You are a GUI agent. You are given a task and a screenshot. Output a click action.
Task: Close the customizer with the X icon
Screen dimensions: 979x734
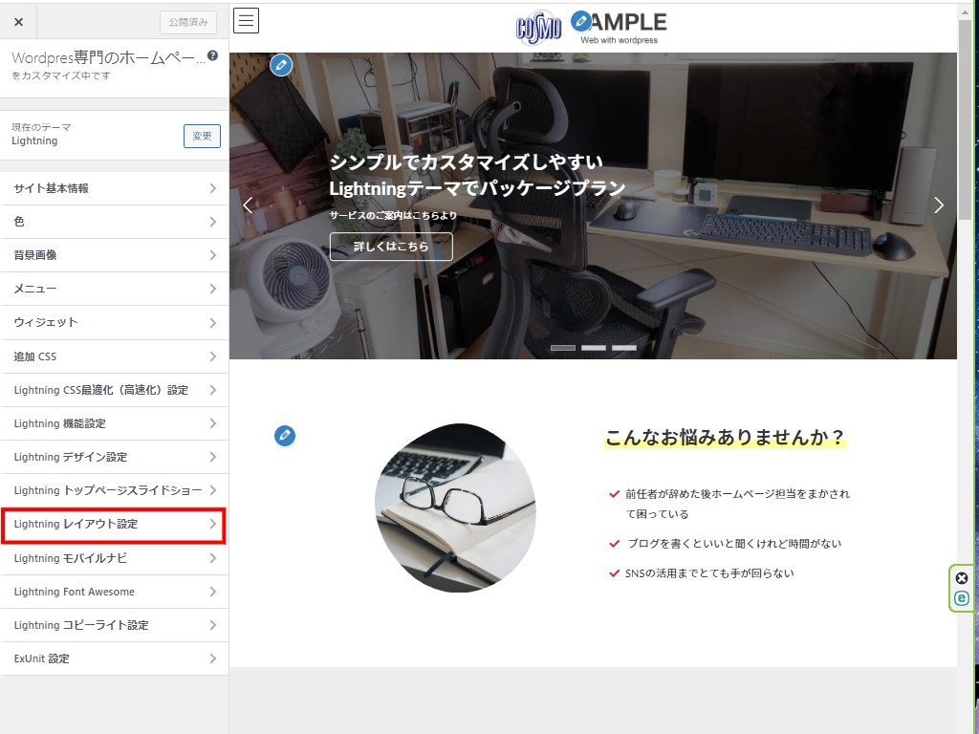[18, 22]
